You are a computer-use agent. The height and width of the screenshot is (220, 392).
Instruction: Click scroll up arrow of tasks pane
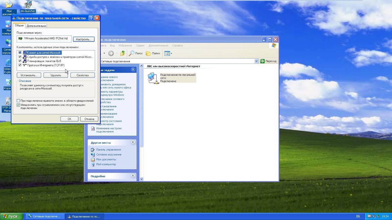(x=141, y=66)
